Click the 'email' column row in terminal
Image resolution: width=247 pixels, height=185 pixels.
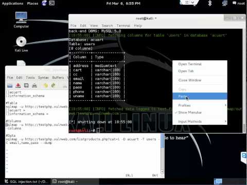[97, 79]
